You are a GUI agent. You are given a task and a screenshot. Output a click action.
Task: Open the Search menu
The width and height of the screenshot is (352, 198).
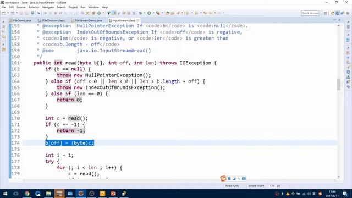click(61, 7)
